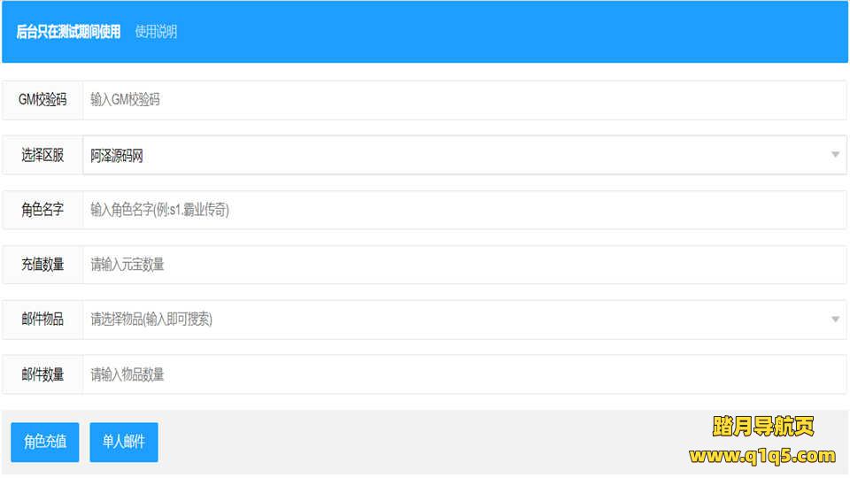Click the 邮件物品 field label
The image size is (850, 478).
click(x=42, y=320)
